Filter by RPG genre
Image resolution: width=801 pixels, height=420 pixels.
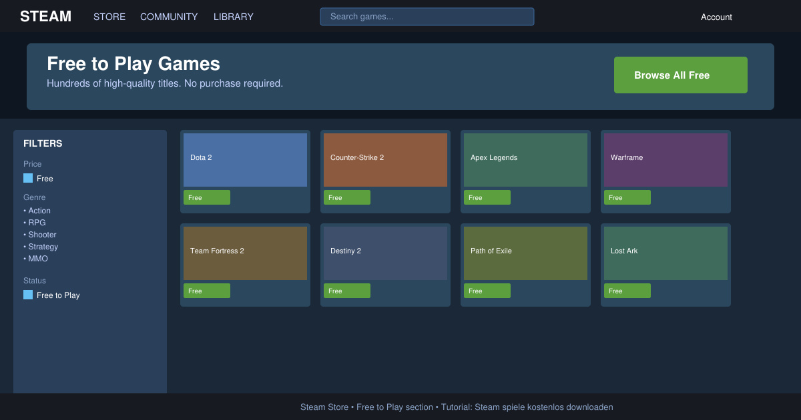pyautogui.click(x=35, y=223)
